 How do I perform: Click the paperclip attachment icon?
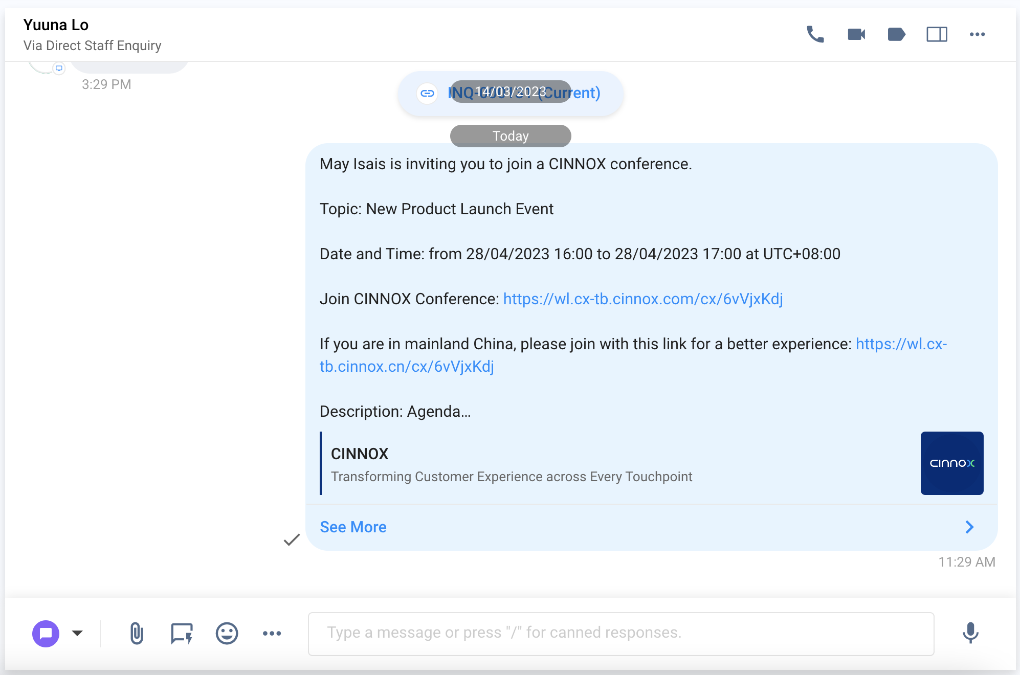pos(137,633)
